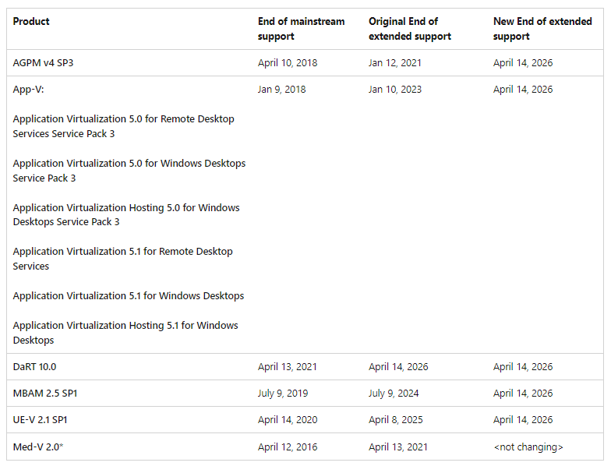Select DaRT mainstream date April 13, 2021
The image size is (611, 466).
pos(287,366)
